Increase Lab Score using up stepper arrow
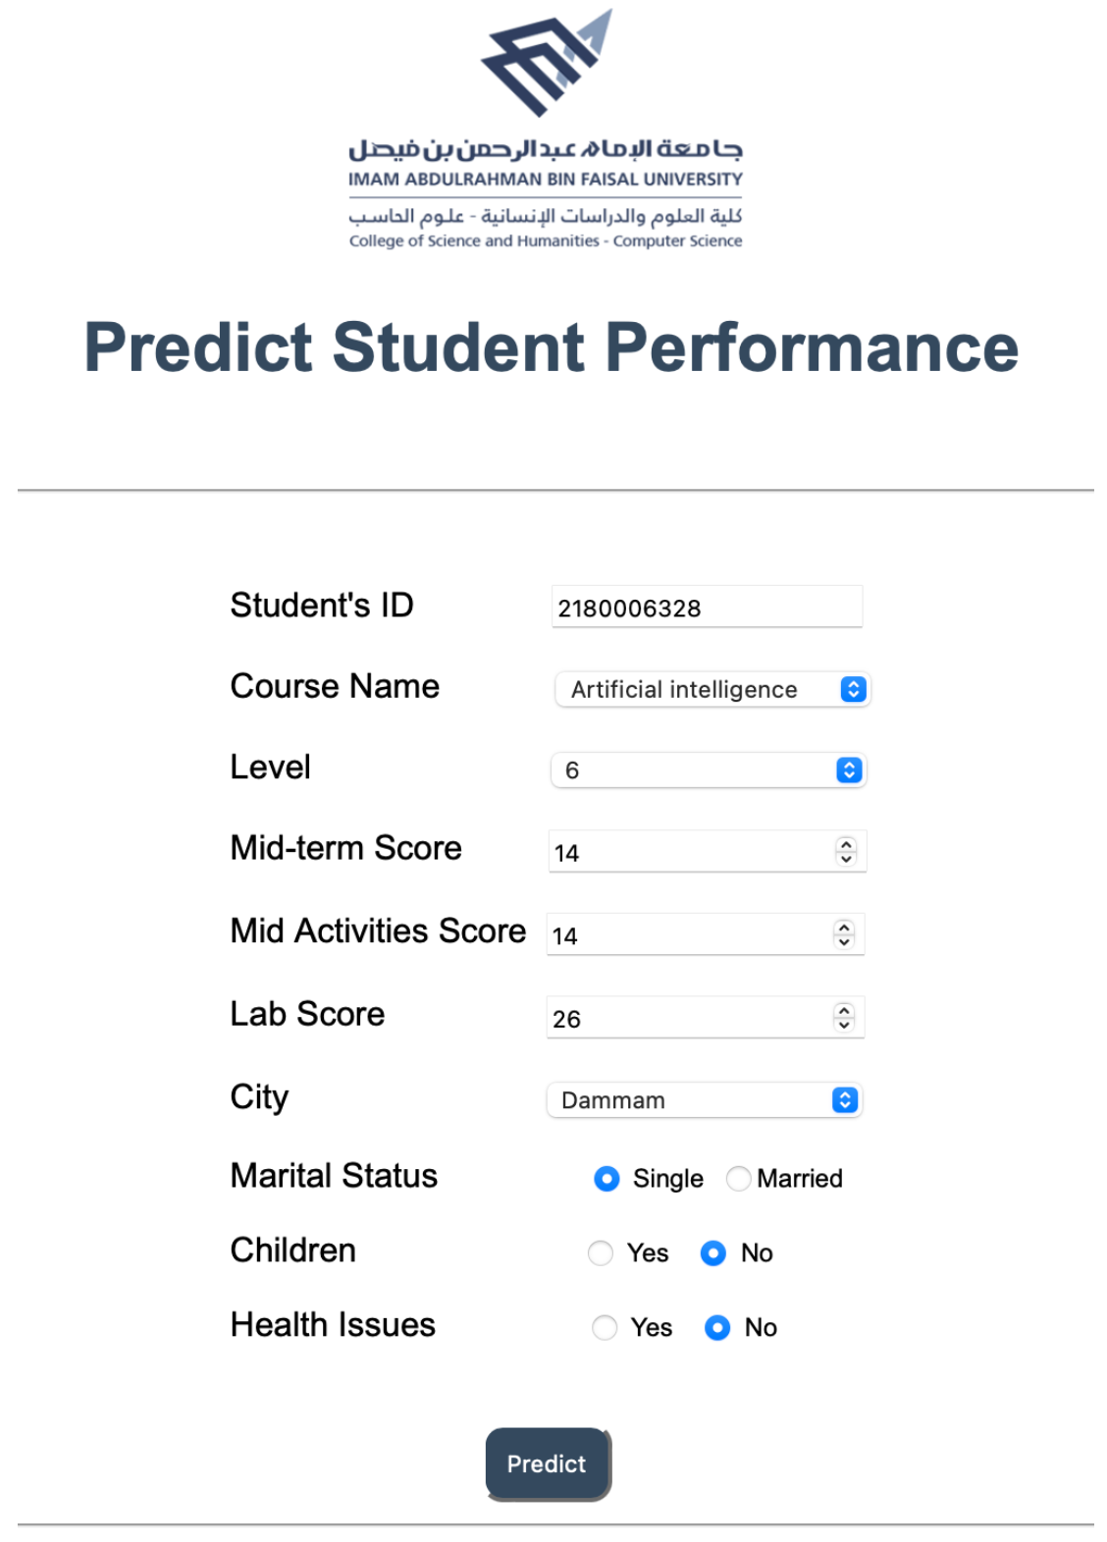This screenshot has width=1107, height=1542. coord(844,1011)
